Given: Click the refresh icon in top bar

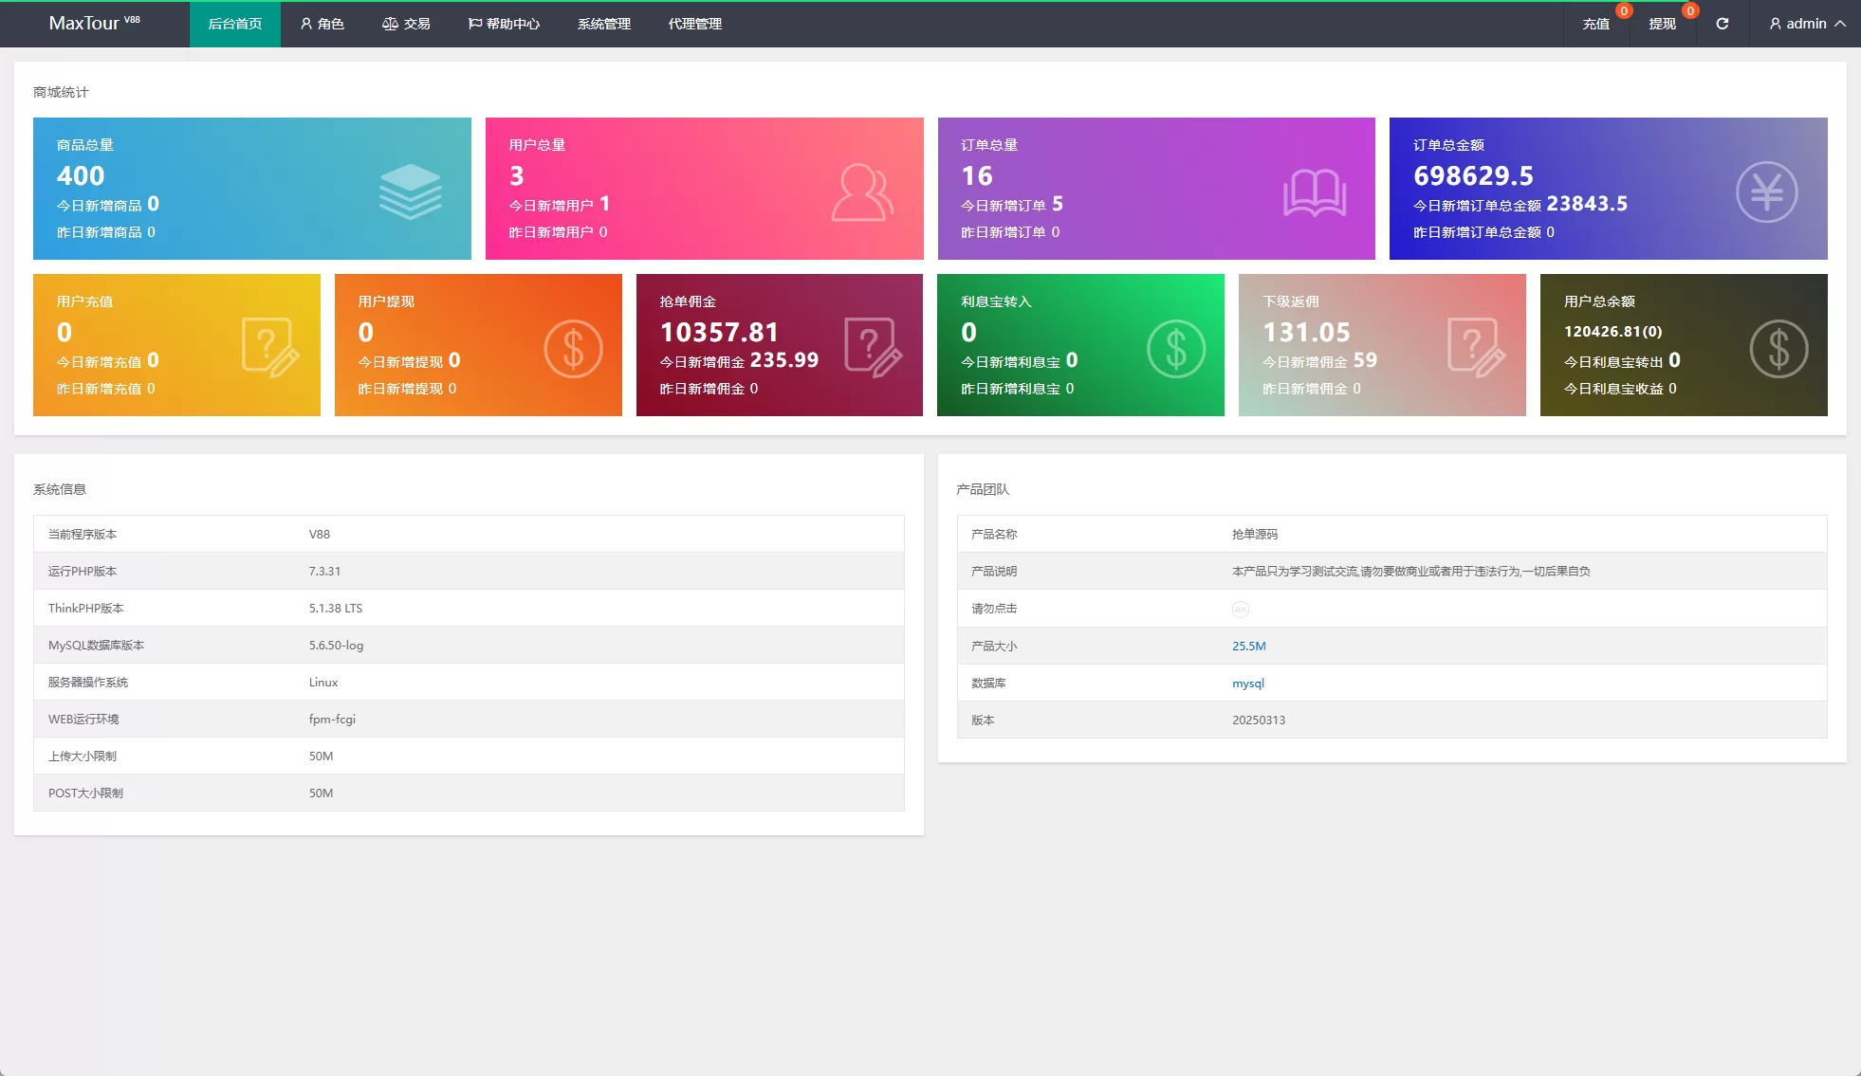Looking at the screenshot, I should tap(1722, 24).
